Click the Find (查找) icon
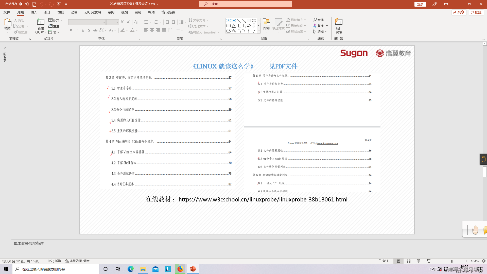Screen dimensions: 487x274 pos(318,20)
